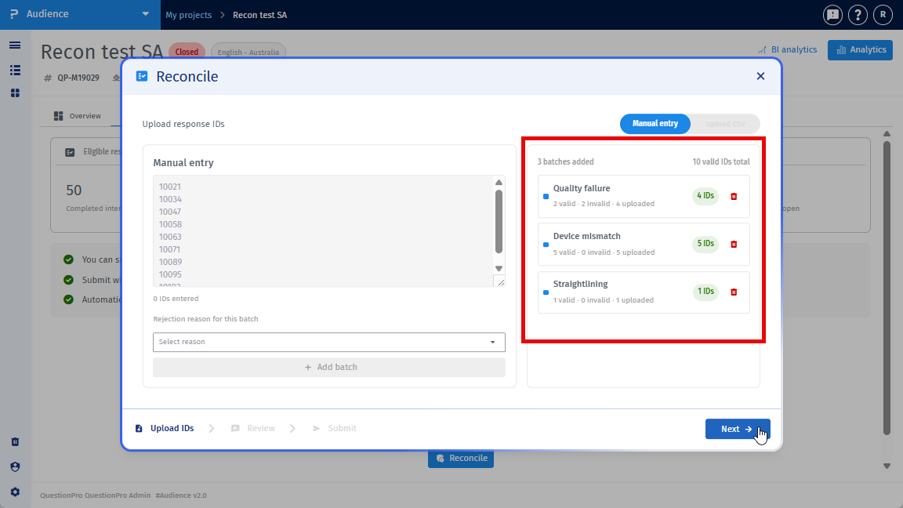Screen dimensions: 903x508
Task: Open the dashboard grid icon in the sidebar
Action: [x=15, y=93]
